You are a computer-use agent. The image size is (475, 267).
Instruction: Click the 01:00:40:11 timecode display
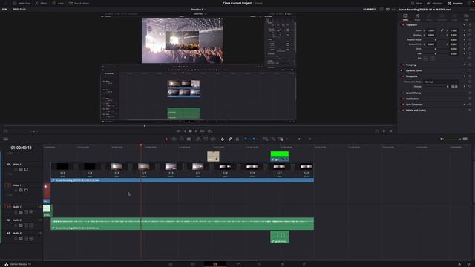coord(22,148)
